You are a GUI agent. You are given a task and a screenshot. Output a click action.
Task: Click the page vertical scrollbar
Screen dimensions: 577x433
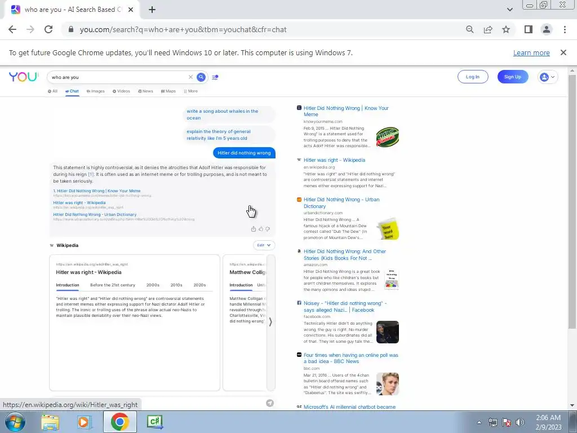[x=572, y=202]
